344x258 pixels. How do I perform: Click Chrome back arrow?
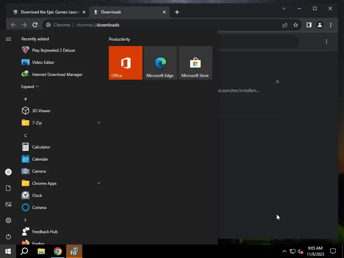(x=13, y=25)
